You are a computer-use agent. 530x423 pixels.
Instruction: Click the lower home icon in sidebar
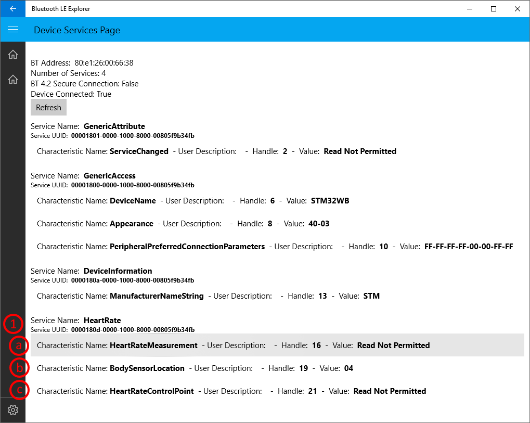(13, 80)
